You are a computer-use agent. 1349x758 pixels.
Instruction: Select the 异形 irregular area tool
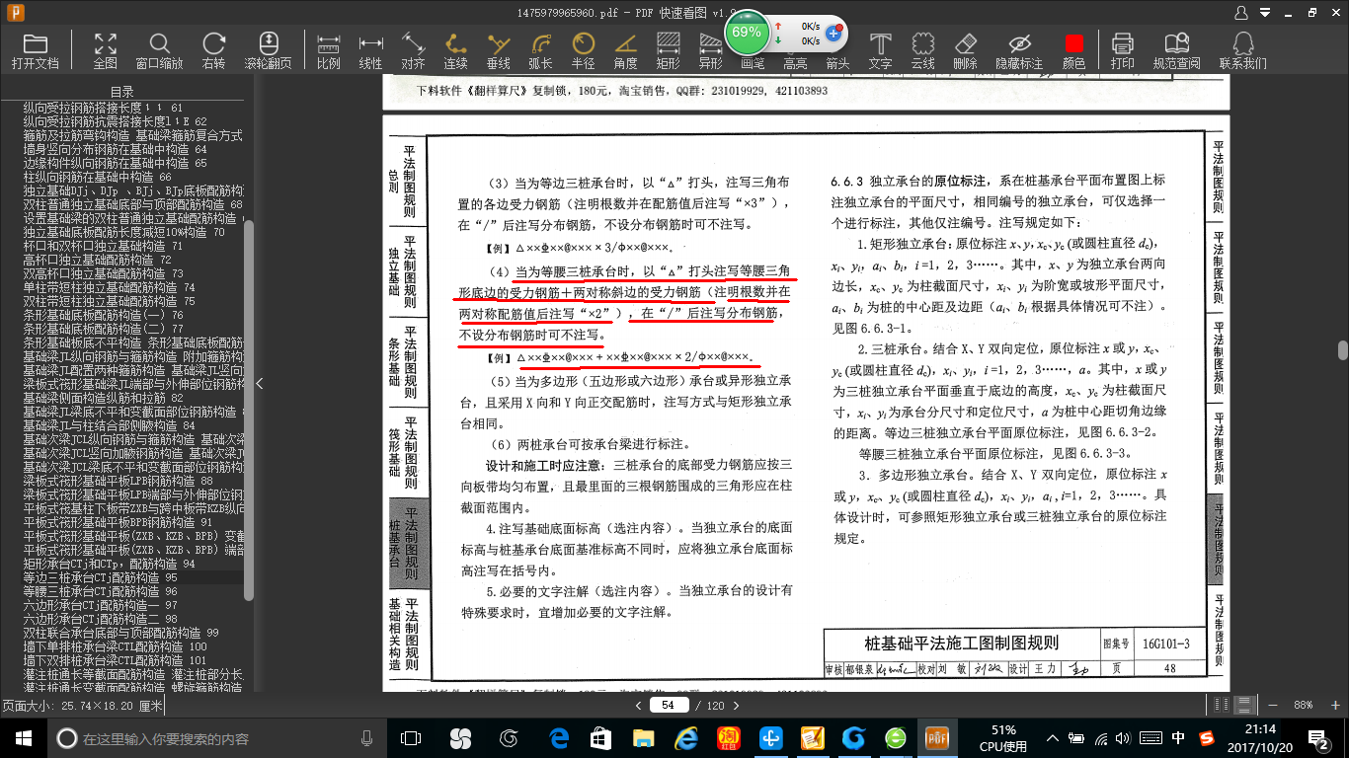tap(710, 50)
